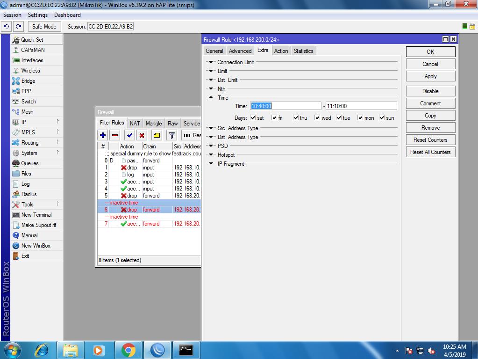Click the Apply button
Viewport: 478px width, 359px height.
pyautogui.click(x=430, y=76)
